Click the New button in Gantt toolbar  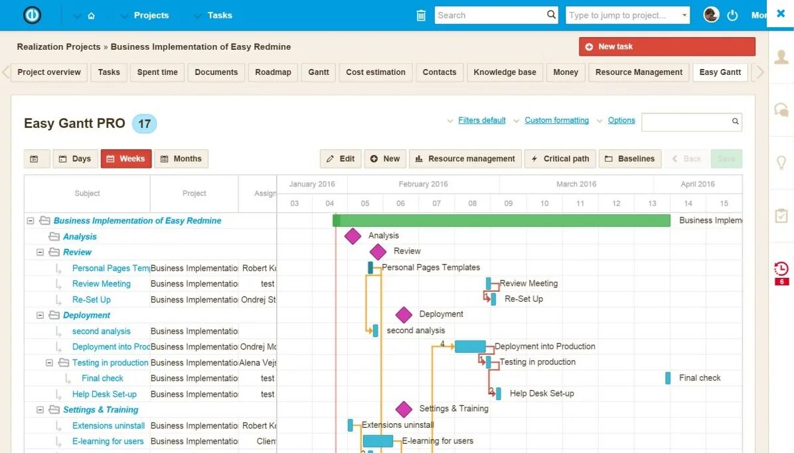385,159
